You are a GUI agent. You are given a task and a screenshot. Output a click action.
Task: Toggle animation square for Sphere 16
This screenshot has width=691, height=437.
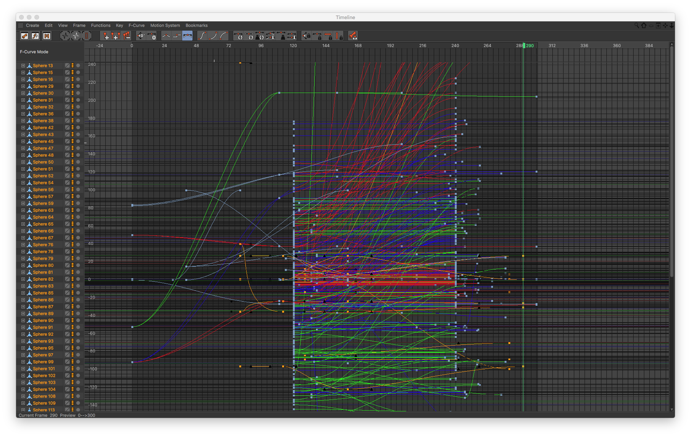coord(67,80)
